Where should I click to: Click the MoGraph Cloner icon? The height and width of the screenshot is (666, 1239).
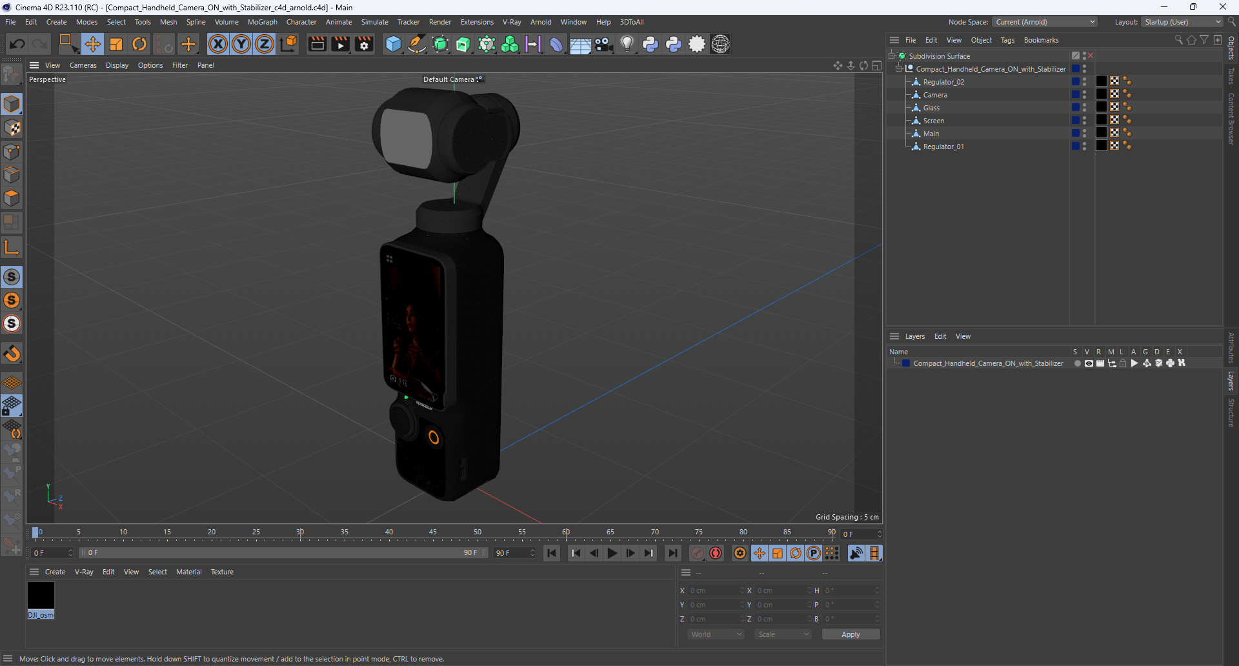coord(510,44)
